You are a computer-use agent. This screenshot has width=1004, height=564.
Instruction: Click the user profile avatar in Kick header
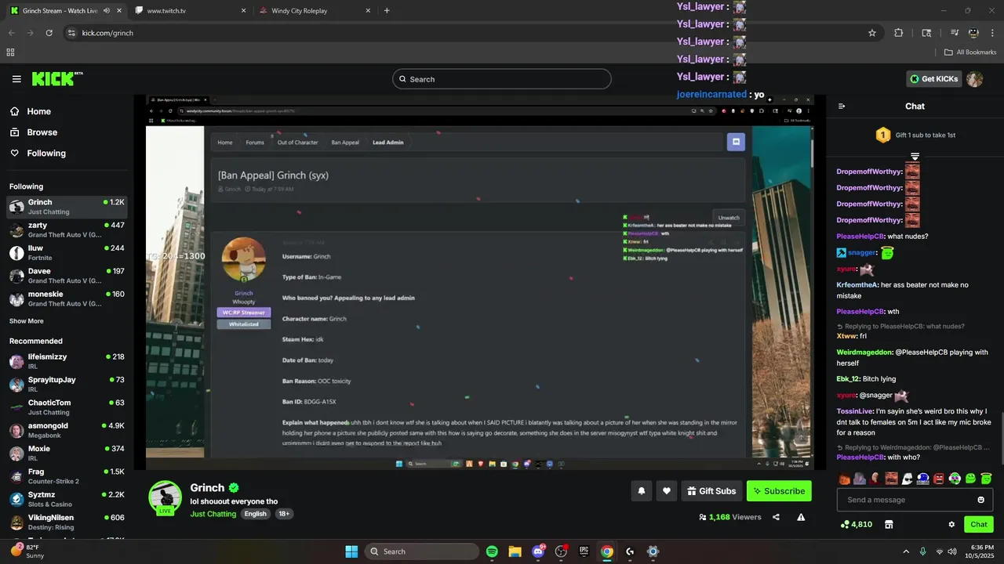(975, 79)
